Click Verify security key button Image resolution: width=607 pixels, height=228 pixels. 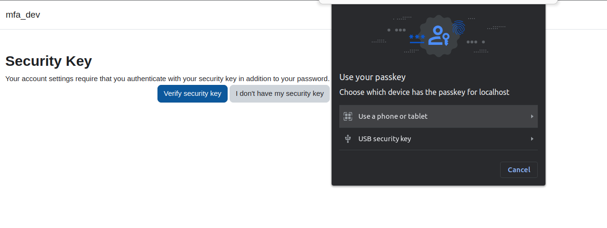[192, 93]
